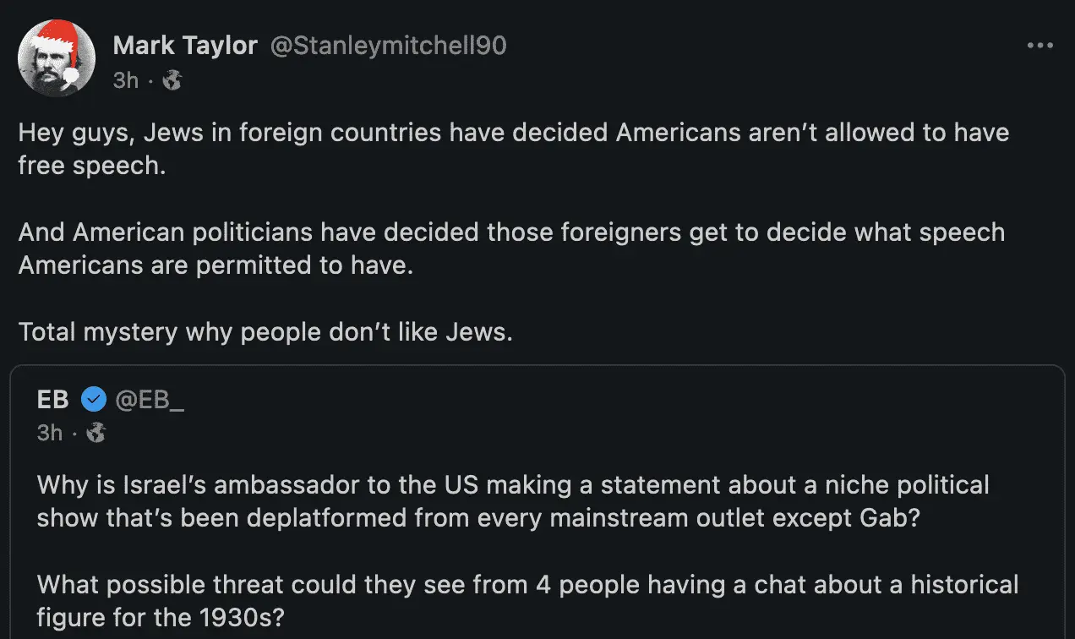Click main post line starting "Hey guys"
This screenshot has width=1075, height=639.
[513, 133]
